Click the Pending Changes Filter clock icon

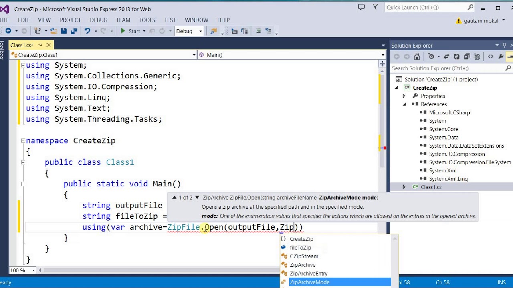[431, 57]
